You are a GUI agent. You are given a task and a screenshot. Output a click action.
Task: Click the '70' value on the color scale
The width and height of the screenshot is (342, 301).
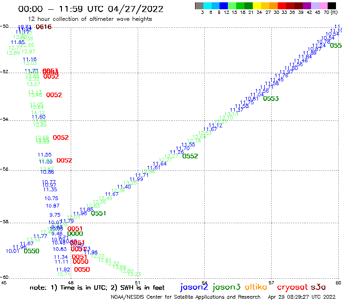coord(326,13)
